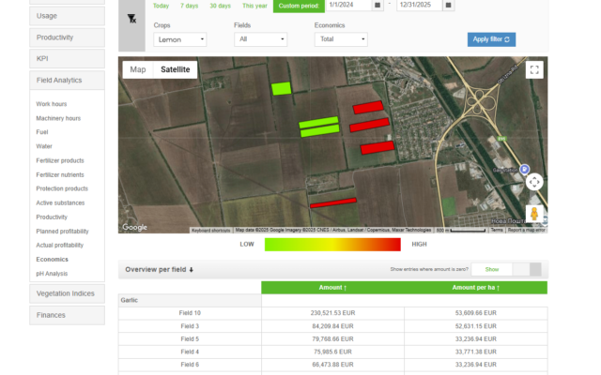Clear filters with the funnel icon
This screenshot has width=601, height=375.
point(131,19)
